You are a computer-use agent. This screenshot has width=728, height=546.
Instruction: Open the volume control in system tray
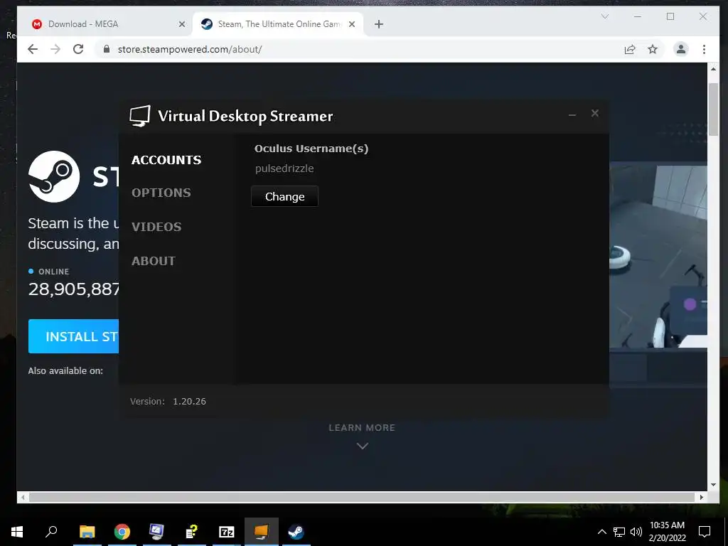[x=636, y=532]
